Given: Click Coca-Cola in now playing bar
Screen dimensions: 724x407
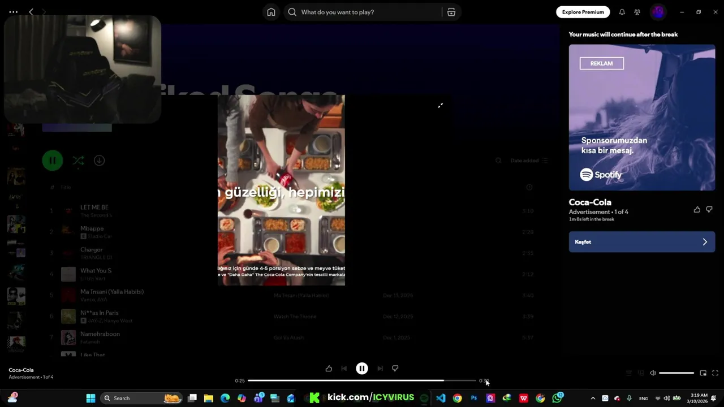Looking at the screenshot, I should click(21, 370).
